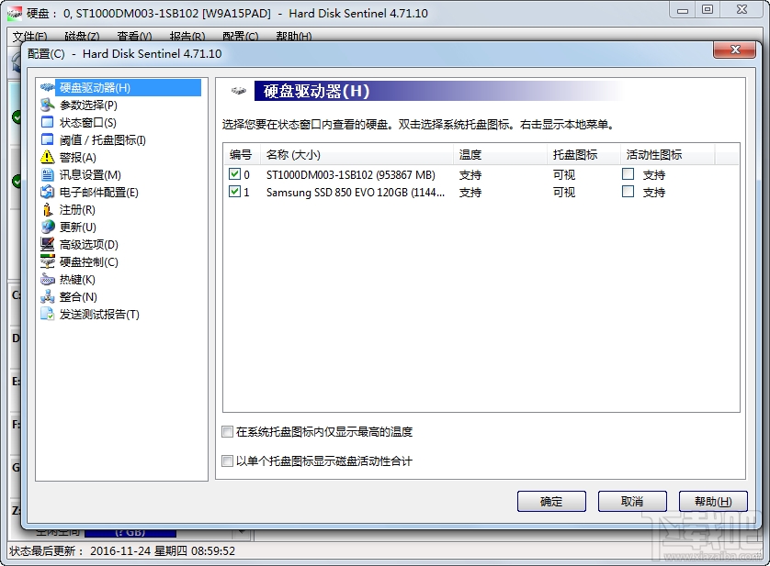Open the 磁盘(Z) menu
This screenshot has width=770, height=566.
80,35
